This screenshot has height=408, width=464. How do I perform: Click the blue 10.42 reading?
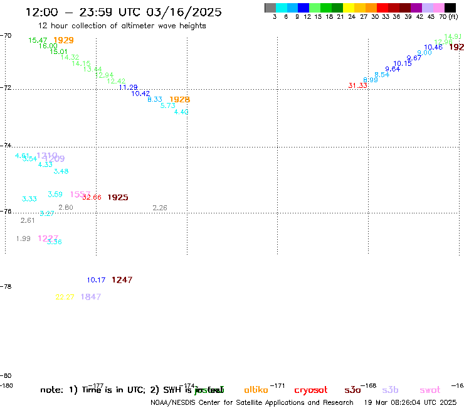(140, 94)
